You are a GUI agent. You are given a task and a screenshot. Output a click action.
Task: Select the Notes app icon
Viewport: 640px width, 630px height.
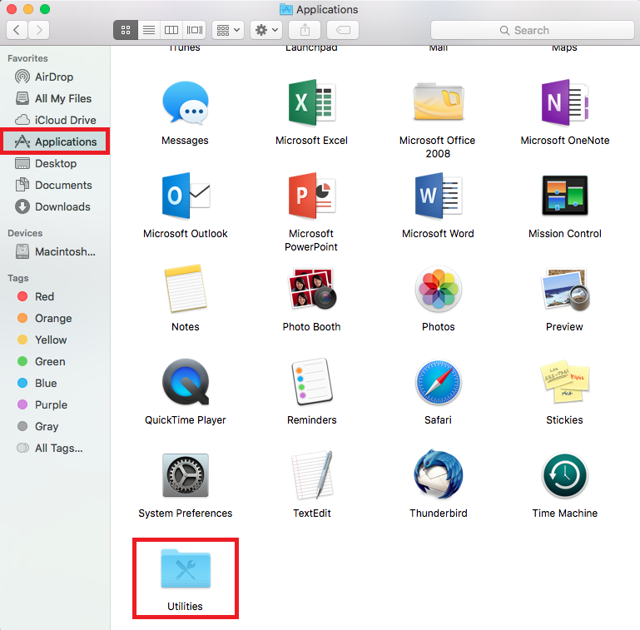tap(186, 289)
